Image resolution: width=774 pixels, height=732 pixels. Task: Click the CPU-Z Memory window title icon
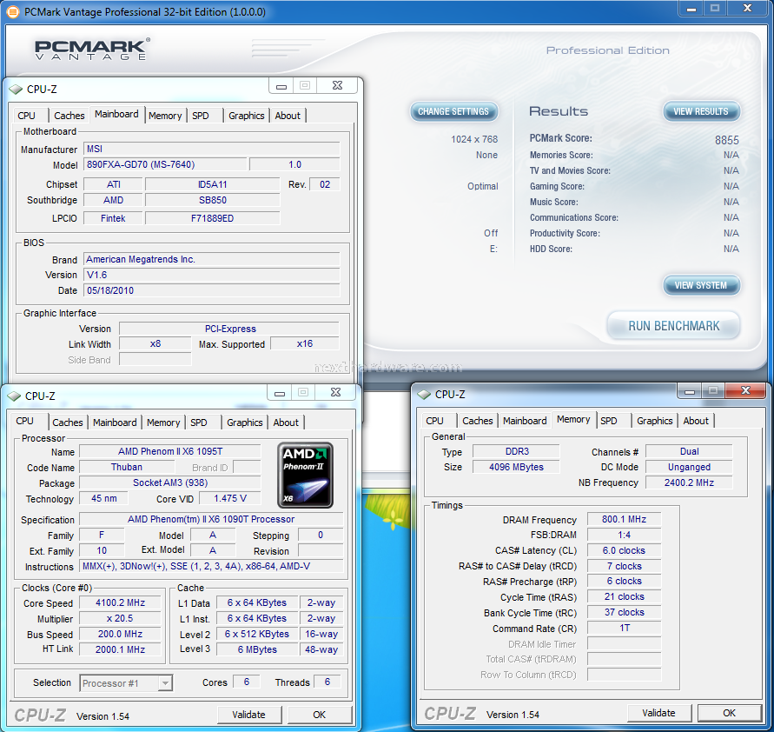[424, 394]
